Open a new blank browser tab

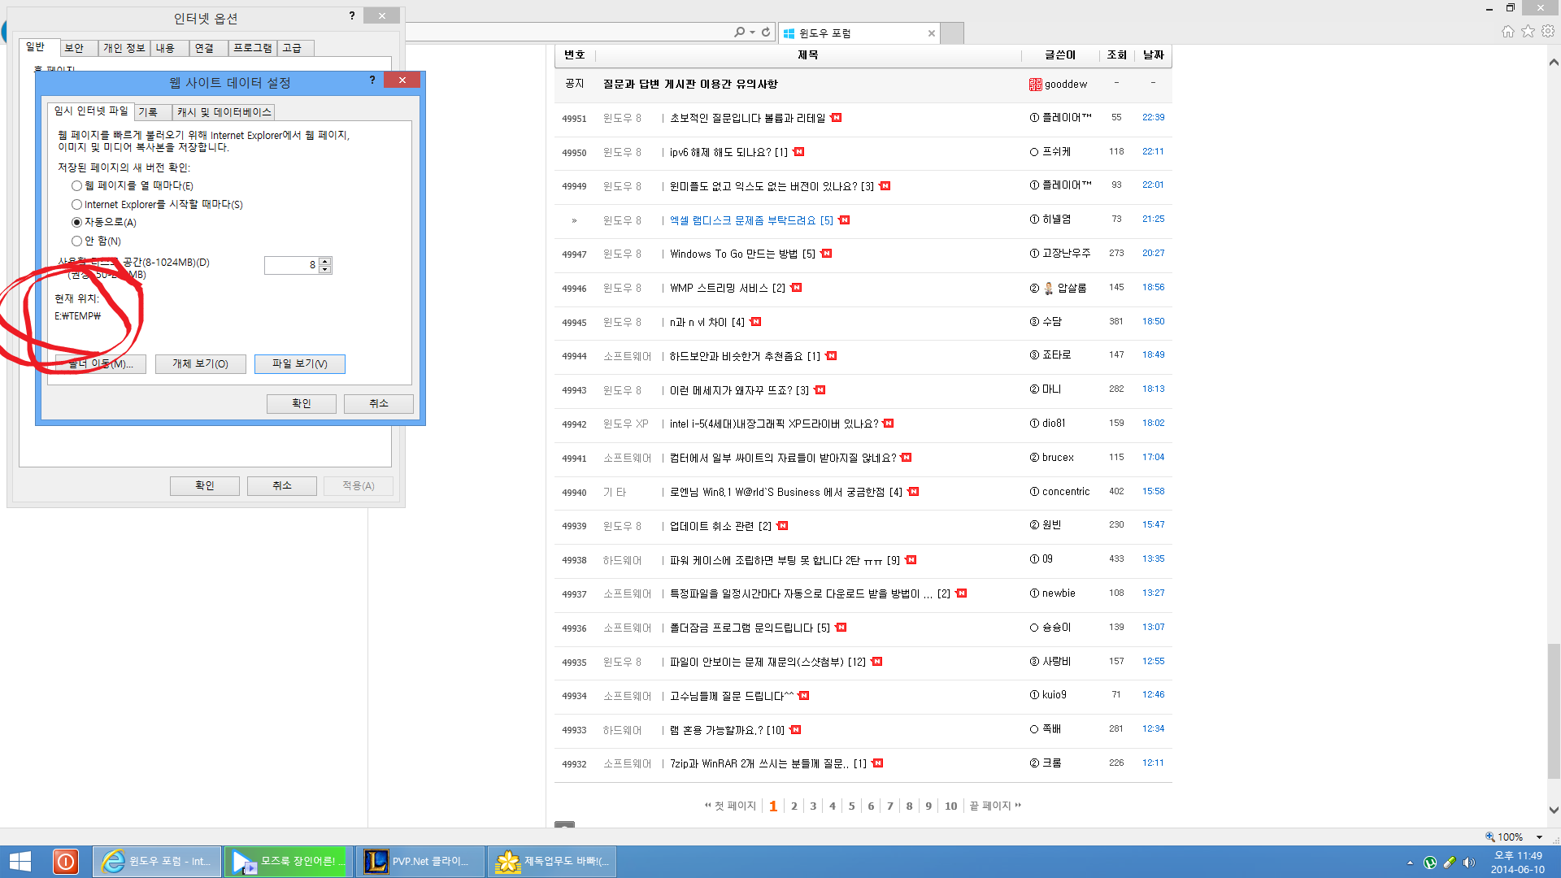[952, 33]
